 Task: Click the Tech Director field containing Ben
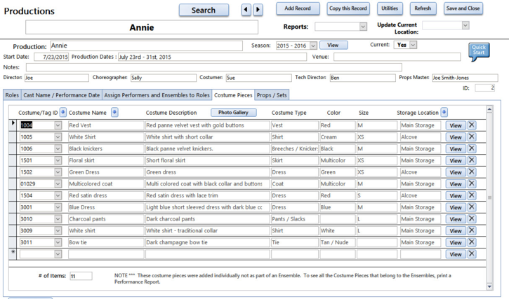(362, 78)
